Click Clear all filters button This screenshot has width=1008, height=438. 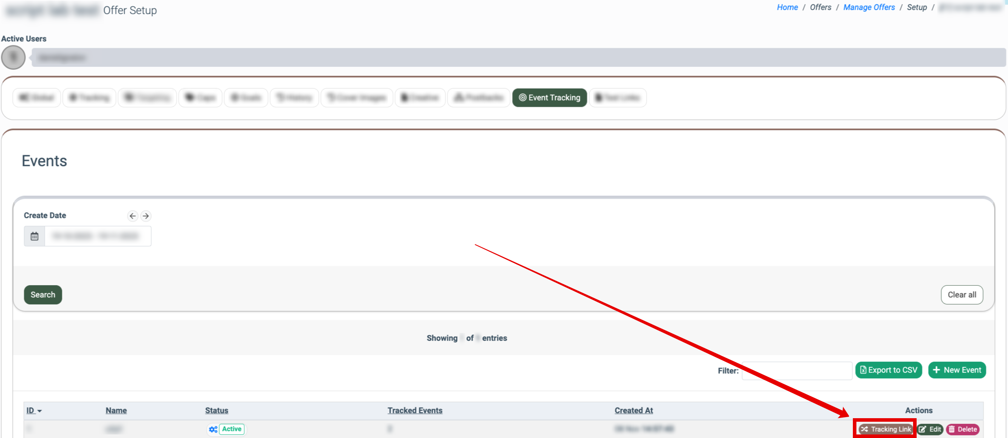[x=962, y=295]
